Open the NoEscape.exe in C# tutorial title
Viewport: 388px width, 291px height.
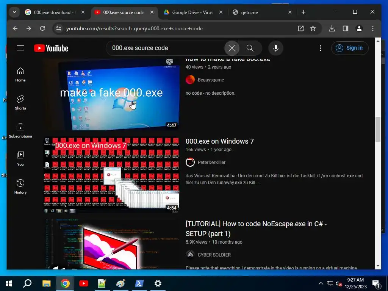point(256,228)
